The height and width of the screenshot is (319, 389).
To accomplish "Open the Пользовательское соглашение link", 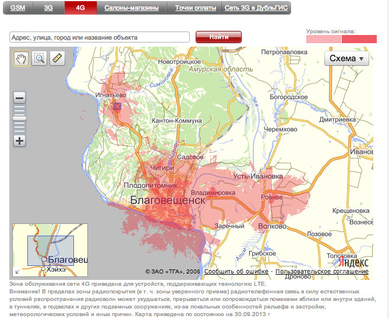I will point(322,272).
